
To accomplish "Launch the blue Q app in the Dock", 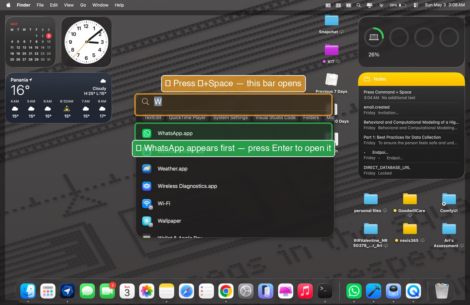I will (414, 291).
